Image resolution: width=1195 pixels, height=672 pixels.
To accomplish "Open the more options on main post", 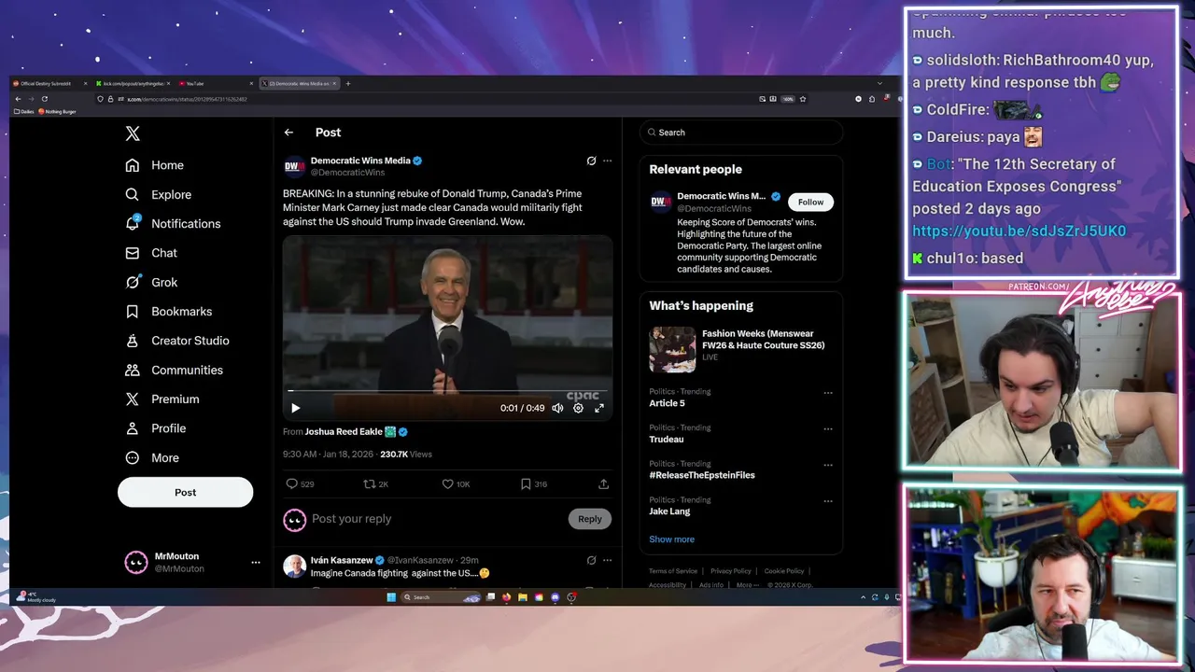I will [x=607, y=161].
